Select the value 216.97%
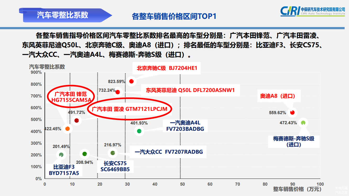Viewport: 349px width, 196px height. 112,145
